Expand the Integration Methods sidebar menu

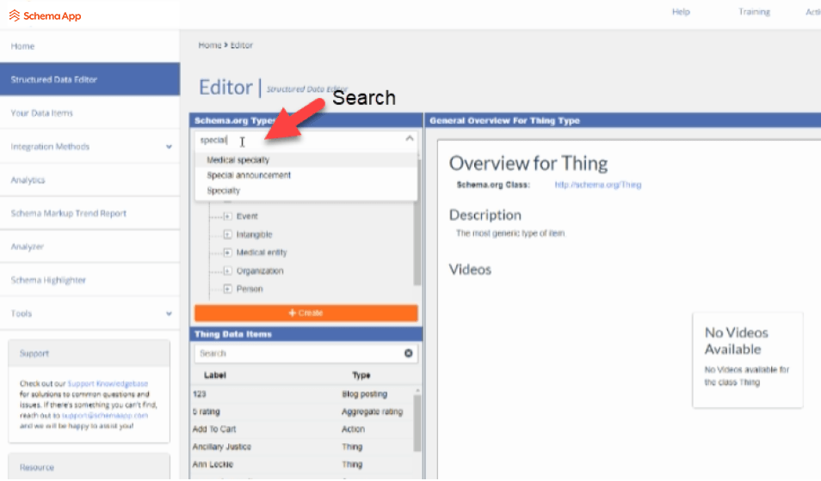[x=169, y=147]
